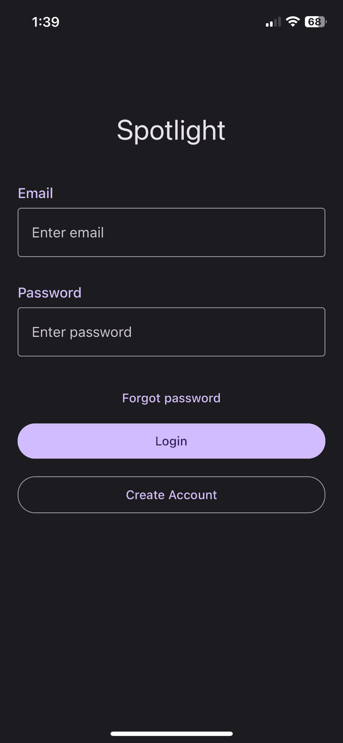
Task: Choose the outlined Create Account option
Action: coord(171,495)
